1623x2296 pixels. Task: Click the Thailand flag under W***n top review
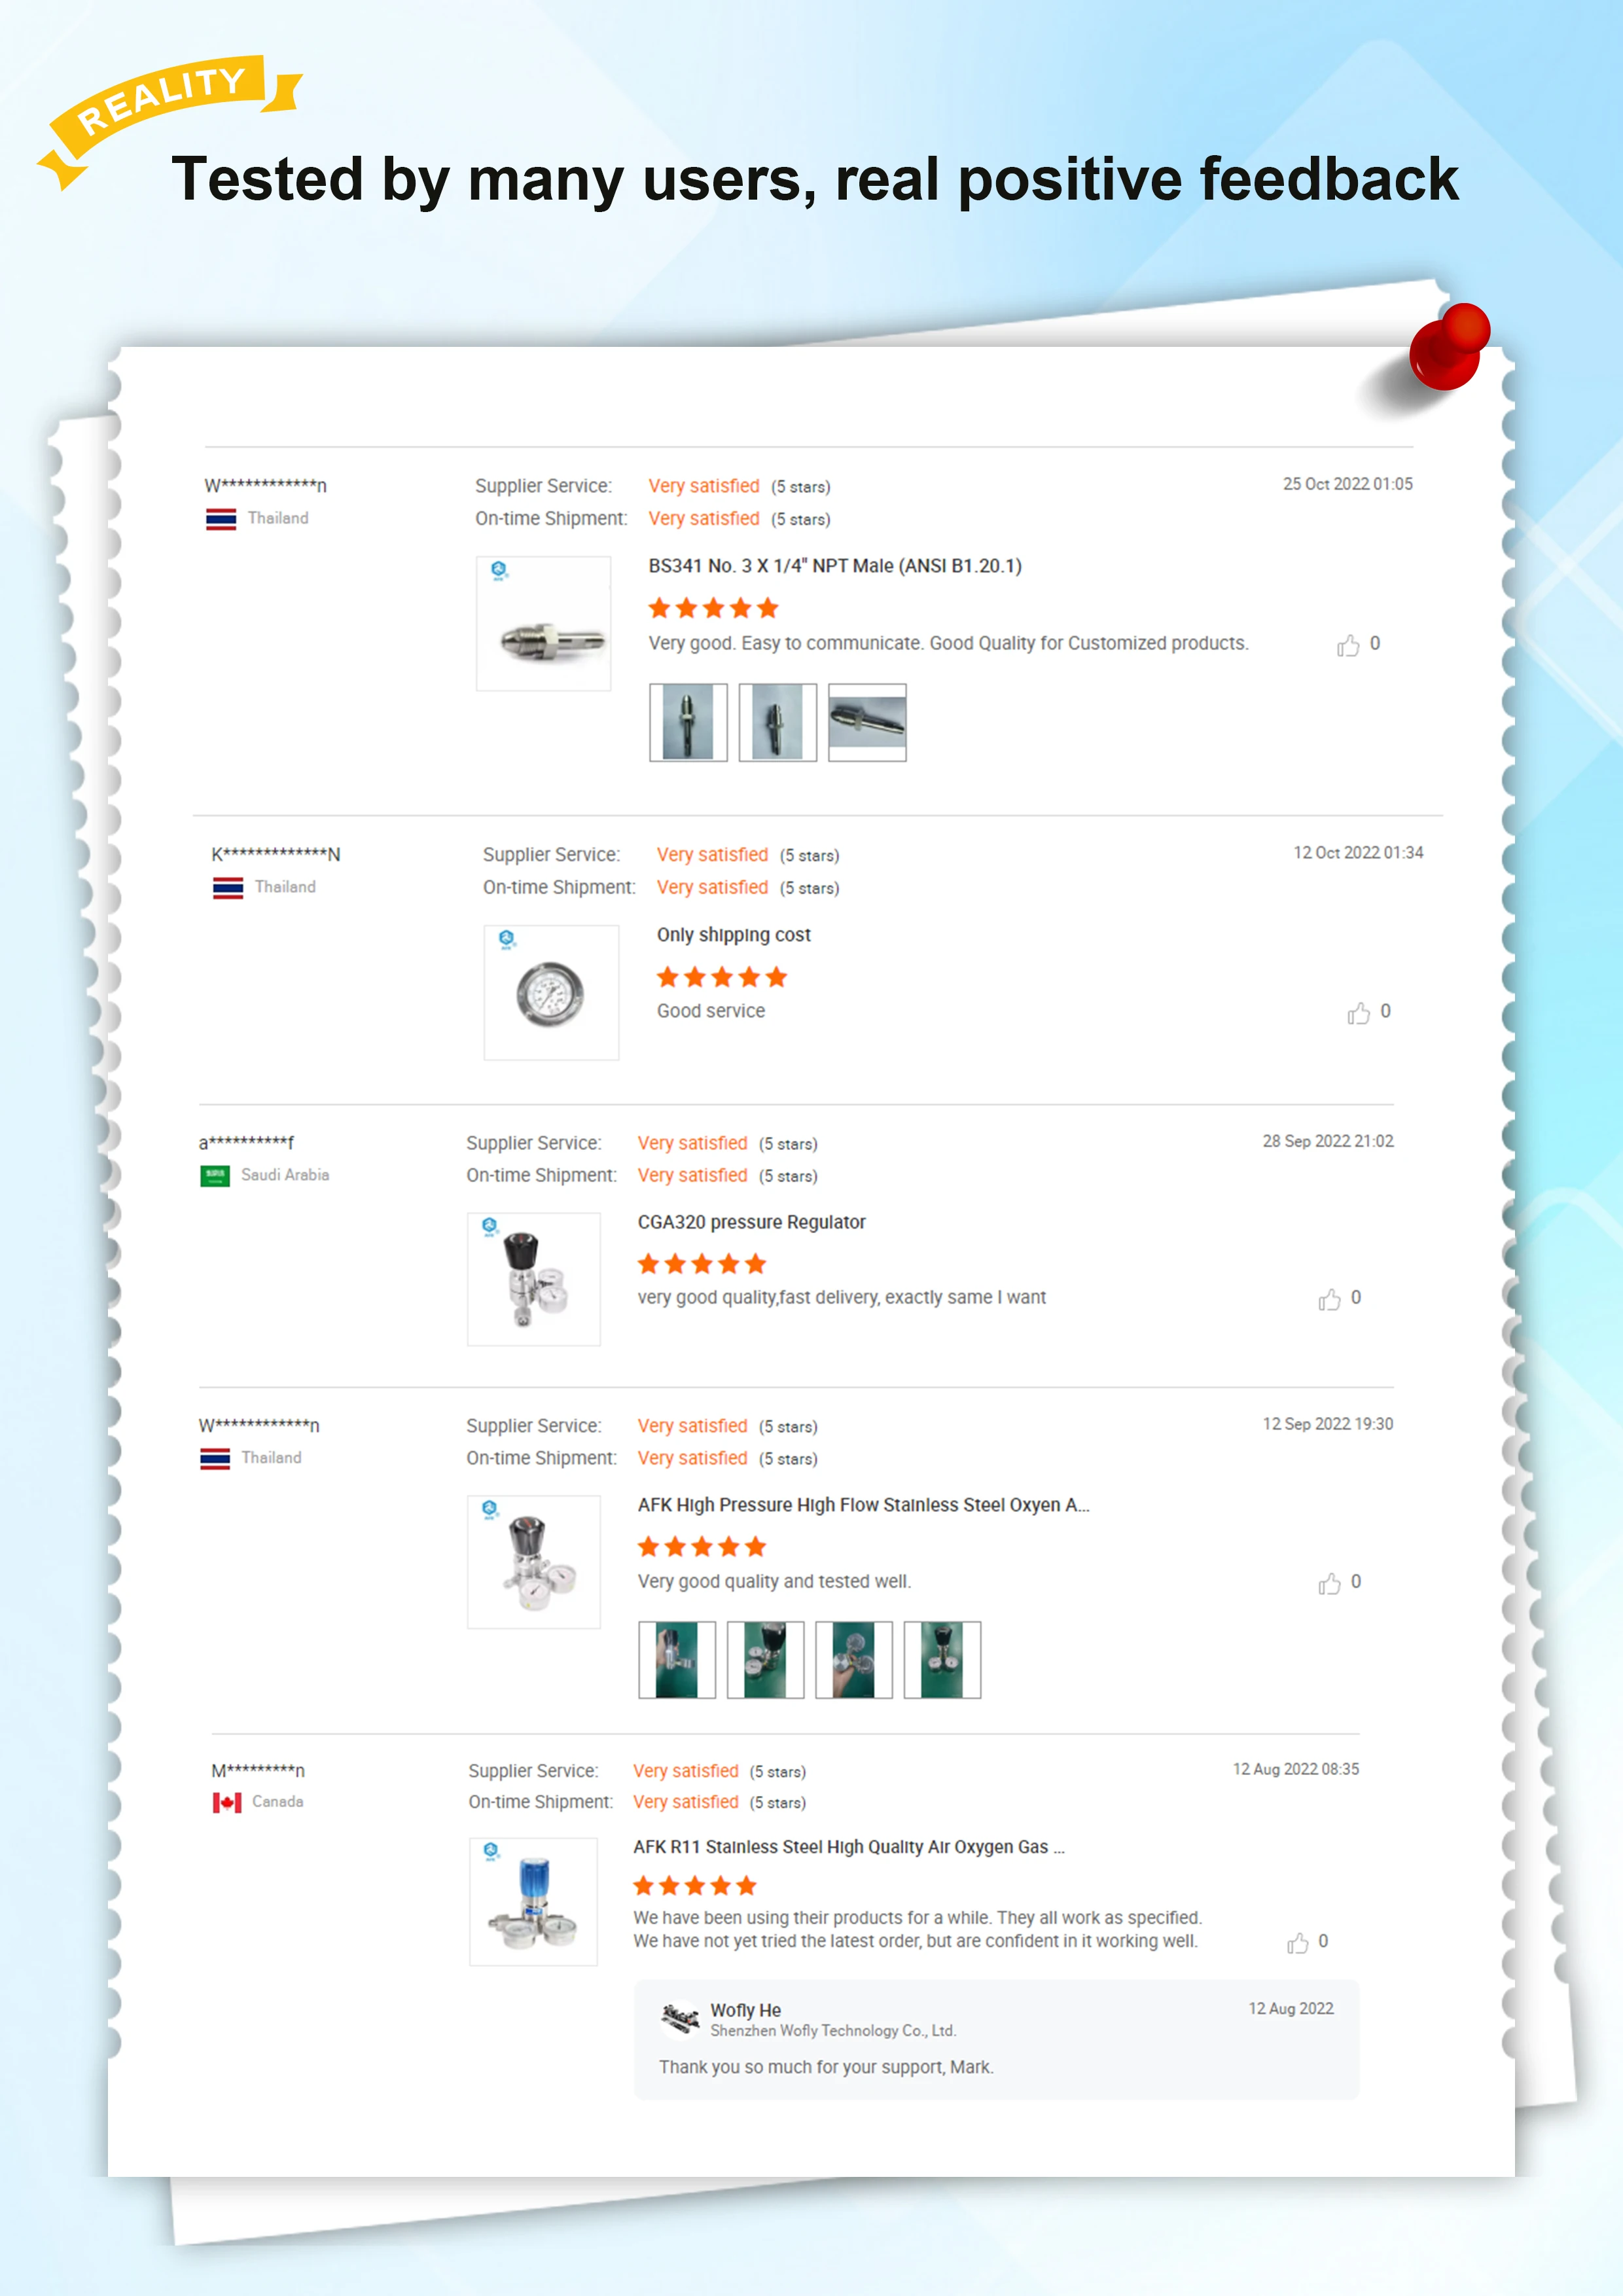tap(221, 519)
